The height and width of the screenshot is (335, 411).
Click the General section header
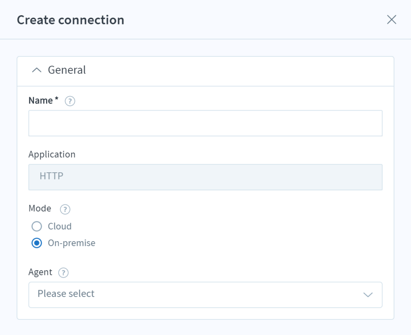pos(67,70)
